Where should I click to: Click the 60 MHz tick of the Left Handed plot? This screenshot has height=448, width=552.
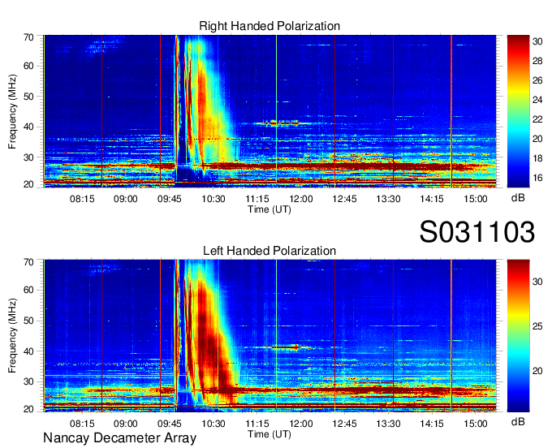pos(29,290)
